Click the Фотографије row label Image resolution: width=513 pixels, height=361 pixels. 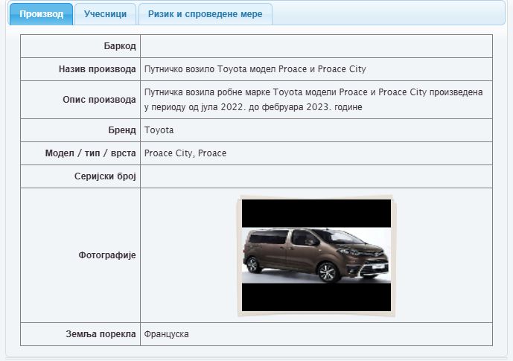click(106, 255)
